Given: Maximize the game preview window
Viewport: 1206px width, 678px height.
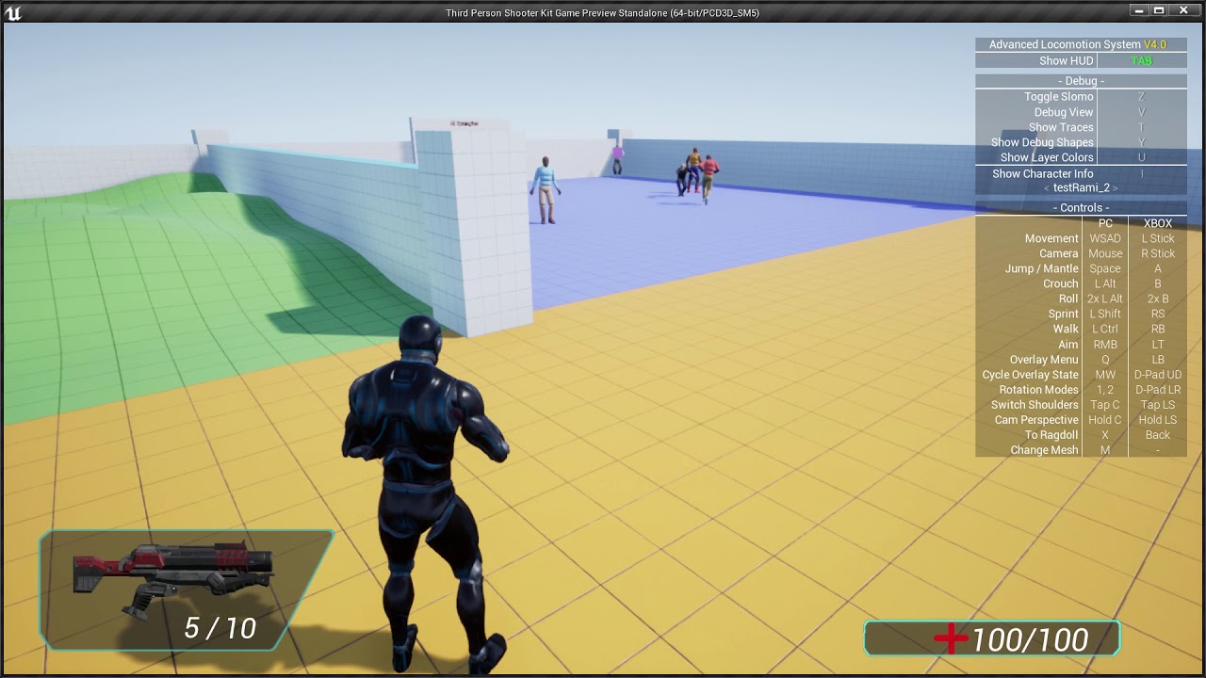Looking at the screenshot, I should (1159, 10).
